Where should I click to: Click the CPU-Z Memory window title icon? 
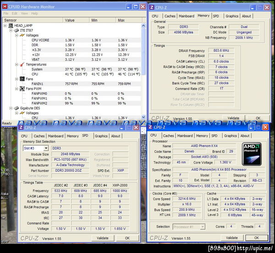point(152,7)
